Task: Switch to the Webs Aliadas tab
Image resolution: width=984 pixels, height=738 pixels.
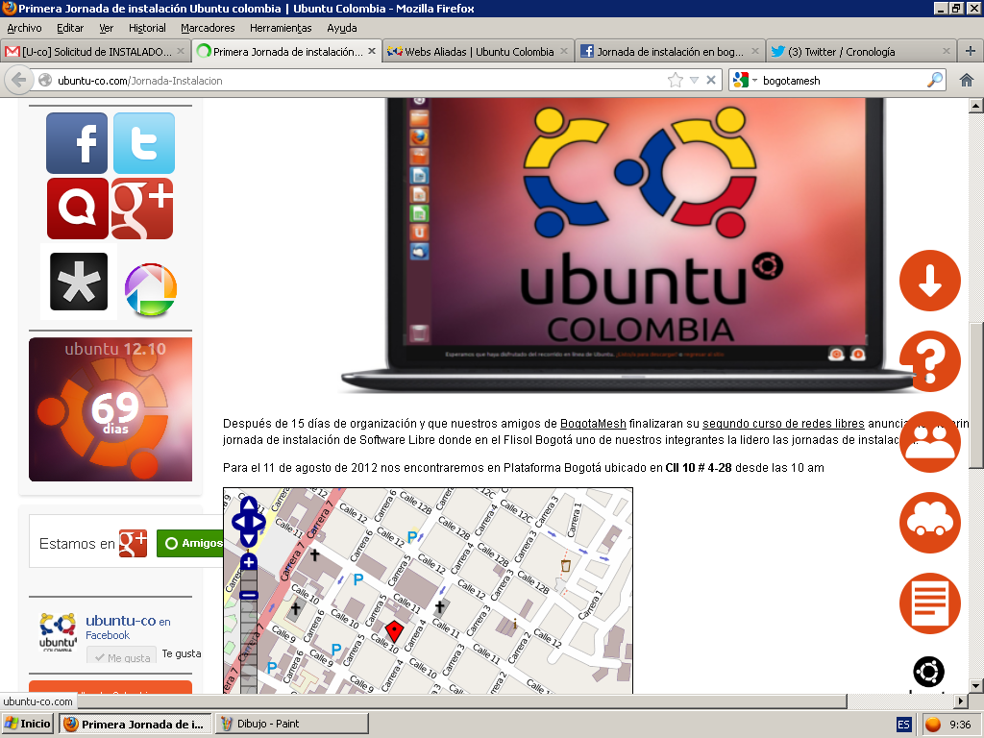Action: pyautogui.click(x=477, y=52)
